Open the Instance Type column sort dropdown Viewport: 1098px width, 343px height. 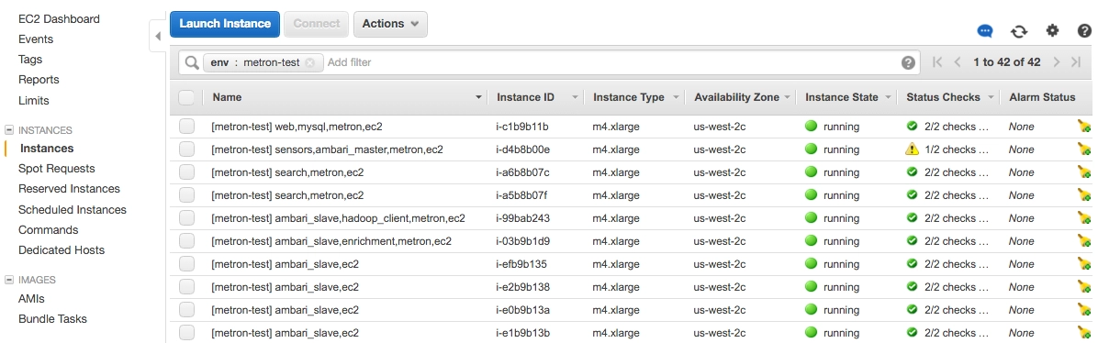tap(677, 97)
